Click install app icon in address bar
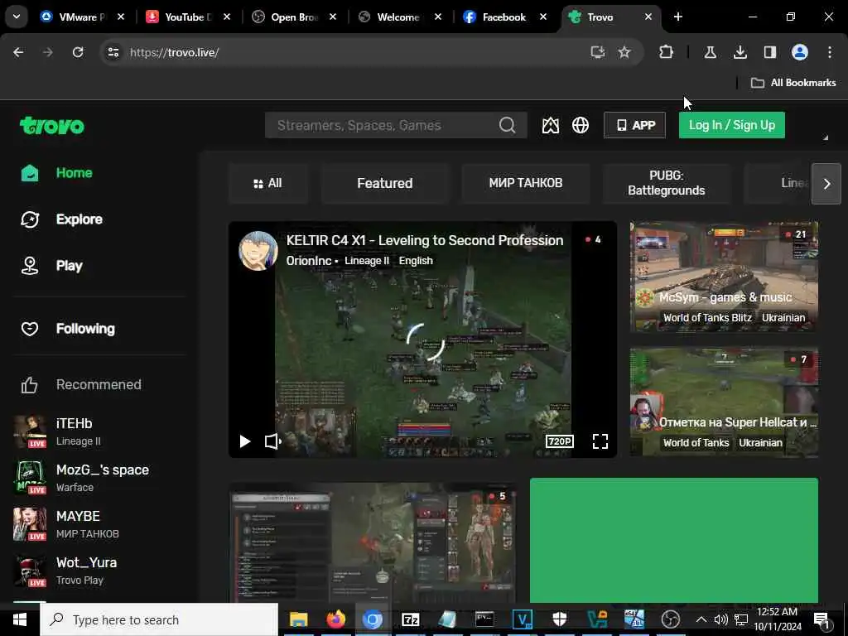Image resolution: width=848 pixels, height=636 pixels. pos(598,52)
